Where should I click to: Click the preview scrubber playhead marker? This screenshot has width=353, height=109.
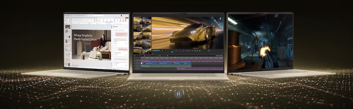click(172, 52)
